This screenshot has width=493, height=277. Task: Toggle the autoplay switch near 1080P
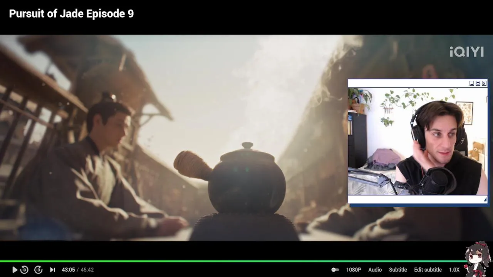(x=335, y=270)
